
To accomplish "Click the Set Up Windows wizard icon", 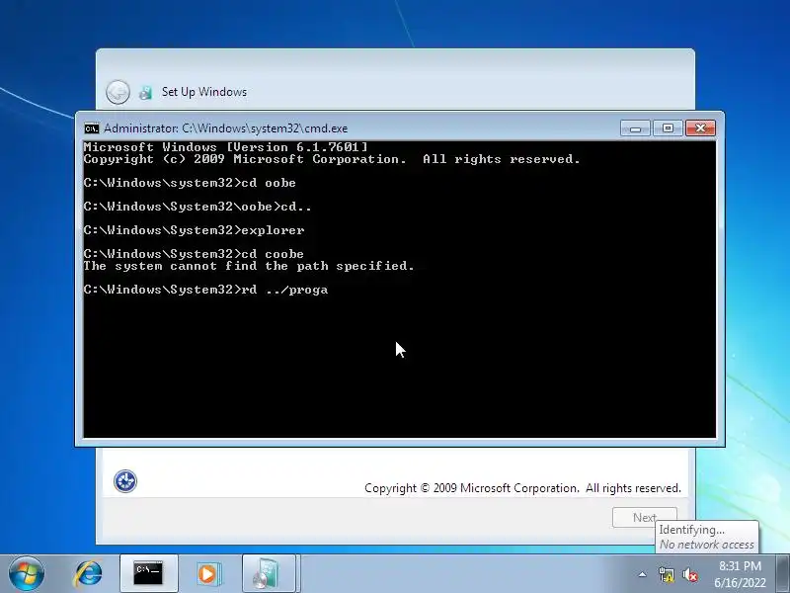I will pyautogui.click(x=145, y=92).
